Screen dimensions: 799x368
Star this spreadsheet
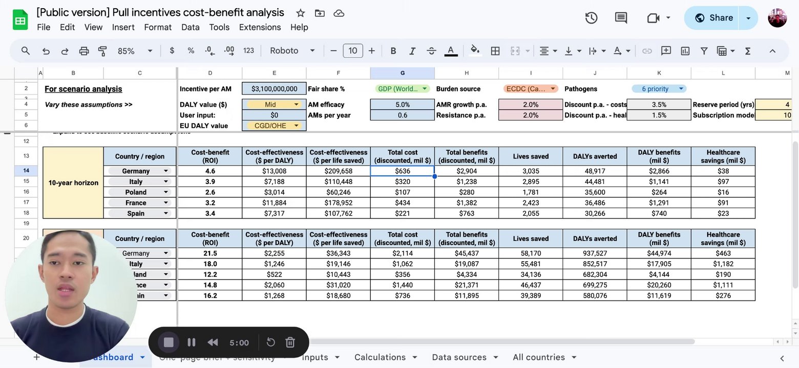point(301,13)
